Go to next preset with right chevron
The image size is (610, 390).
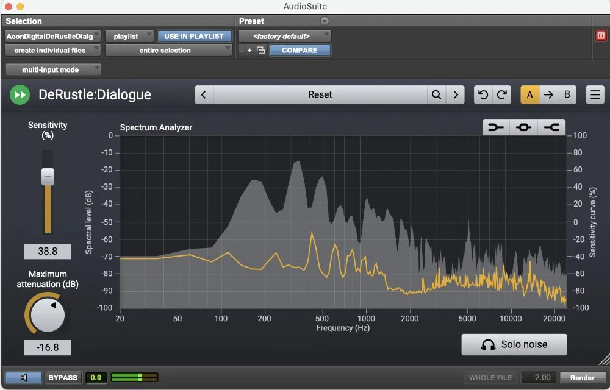pyautogui.click(x=456, y=95)
